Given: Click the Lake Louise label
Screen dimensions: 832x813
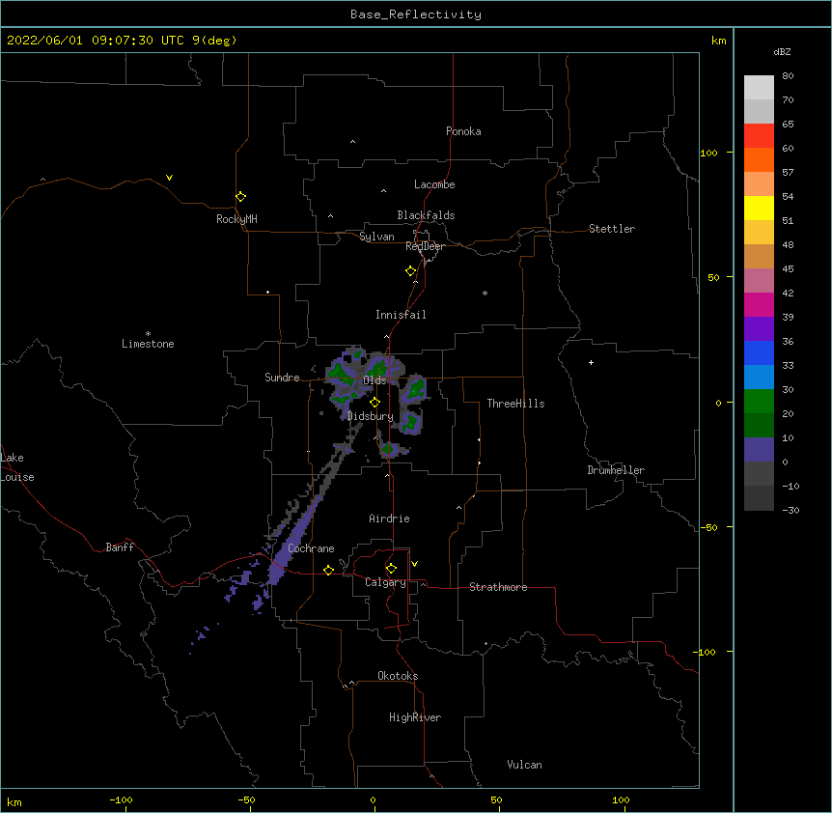Looking at the screenshot, I should [17, 467].
